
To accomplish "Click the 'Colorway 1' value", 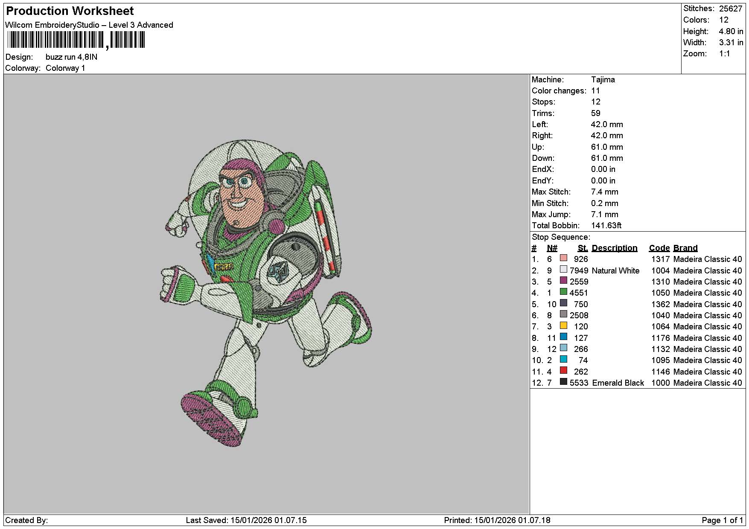I will coord(65,68).
